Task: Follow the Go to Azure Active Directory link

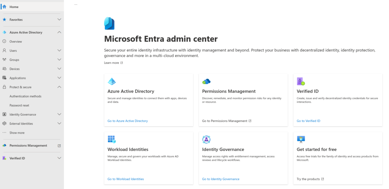Action: [128, 121]
